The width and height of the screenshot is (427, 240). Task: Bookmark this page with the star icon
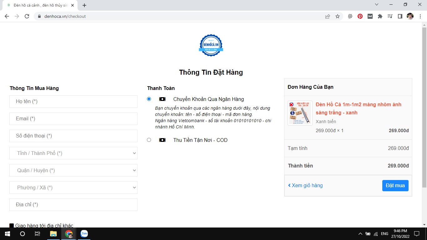click(x=338, y=16)
